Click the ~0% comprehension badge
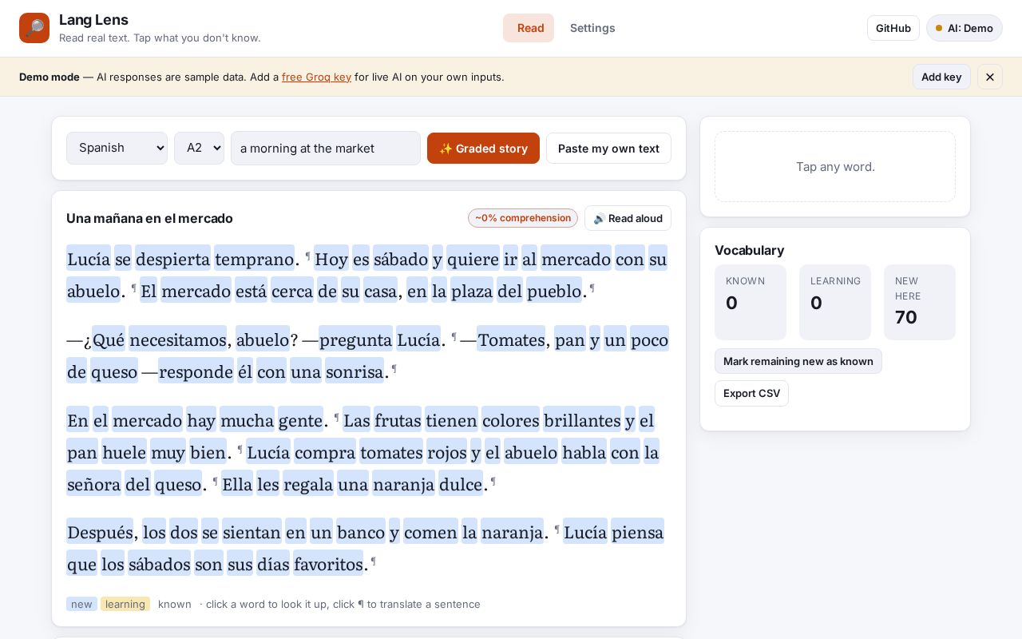This screenshot has width=1022, height=639. tap(523, 218)
